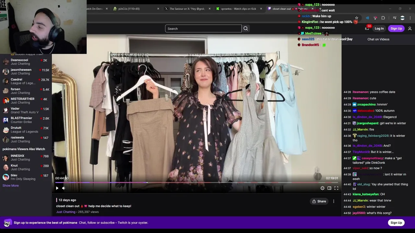Open rasleeela channel in the sidebar
Image resolution: width=415 pixels, height=233 pixels.
26,139
